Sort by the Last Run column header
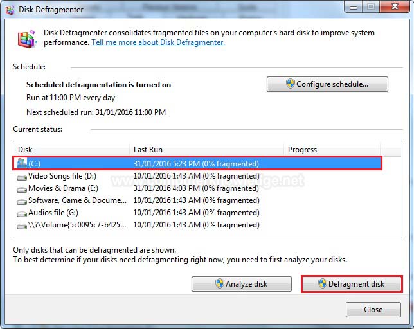Screen dimensions: 414x329 [207, 150]
